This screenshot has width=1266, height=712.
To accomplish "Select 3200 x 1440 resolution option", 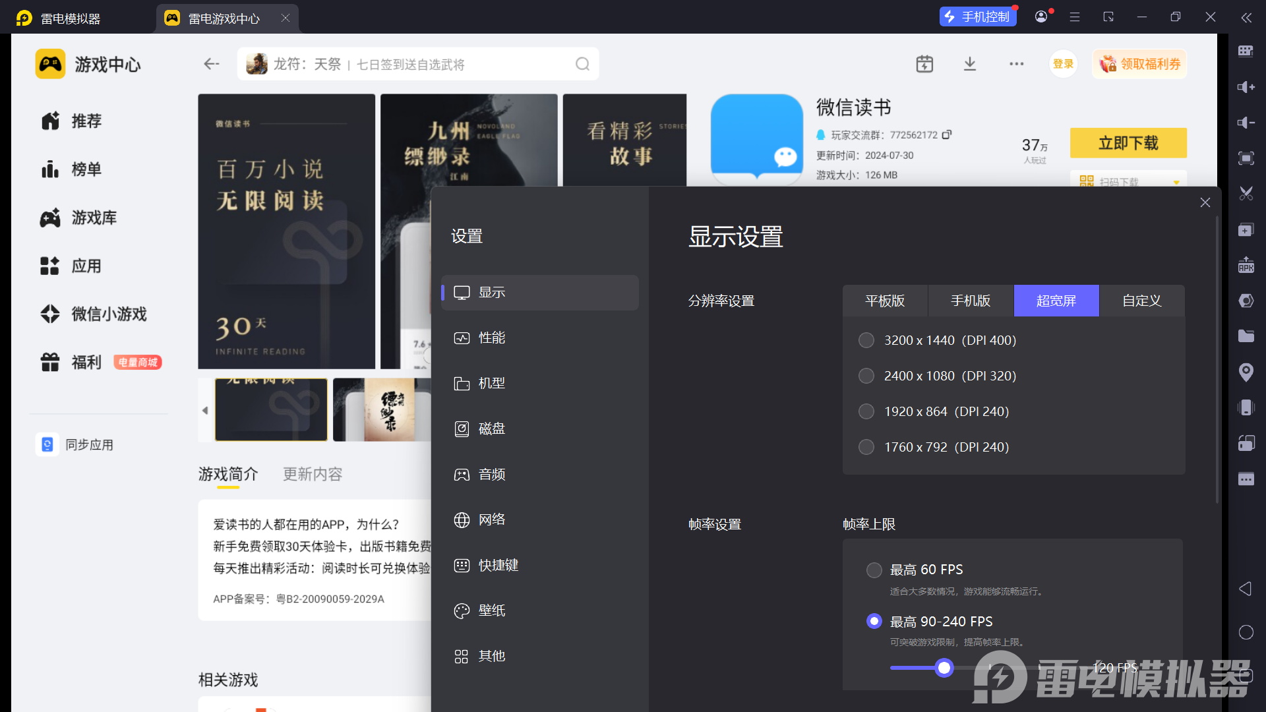I will click(x=866, y=340).
